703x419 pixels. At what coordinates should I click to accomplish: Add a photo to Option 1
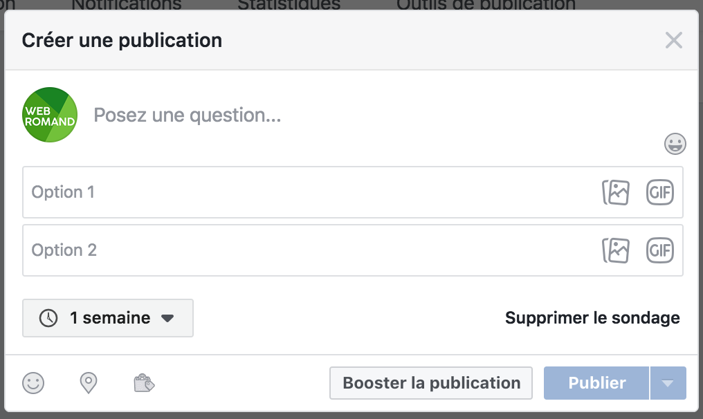click(x=616, y=192)
